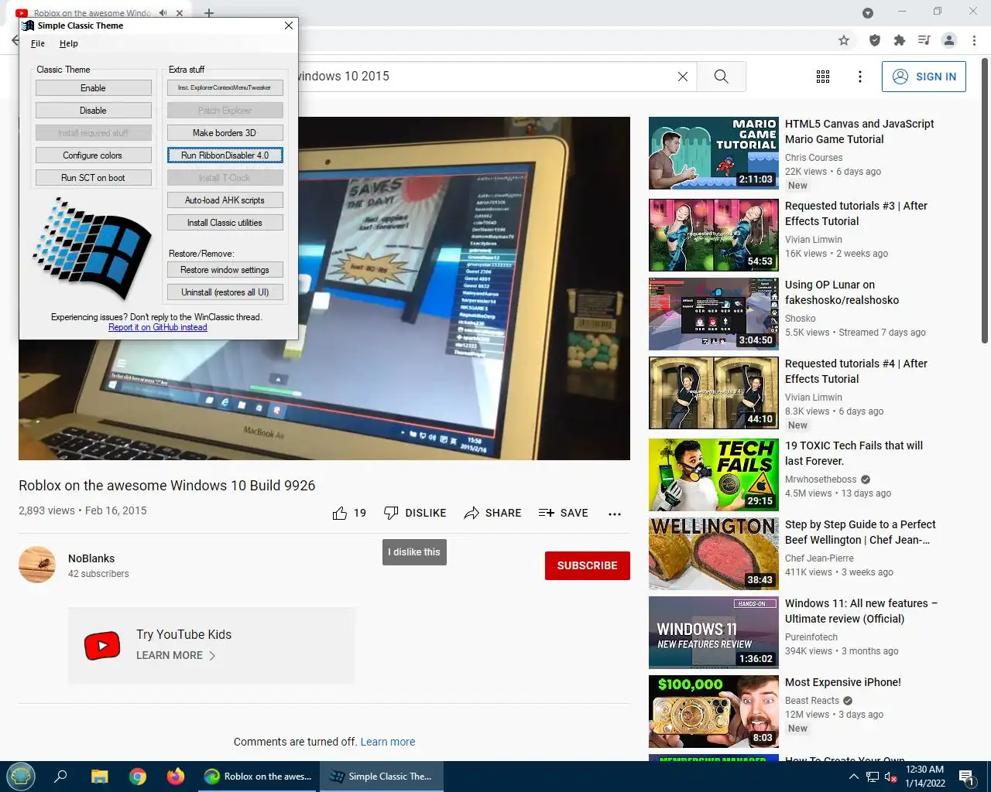Open the Chrome profile avatar
Image resolution: width=991 pixels, height=792 pixels.
pyautogui.click(x=949, y=40)
